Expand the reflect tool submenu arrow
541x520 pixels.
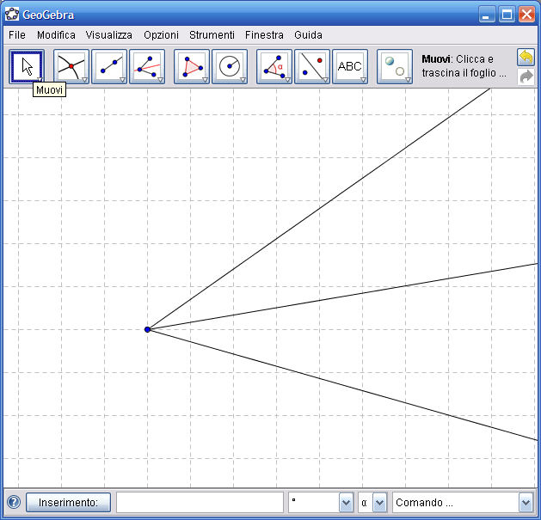click(325, 80)
